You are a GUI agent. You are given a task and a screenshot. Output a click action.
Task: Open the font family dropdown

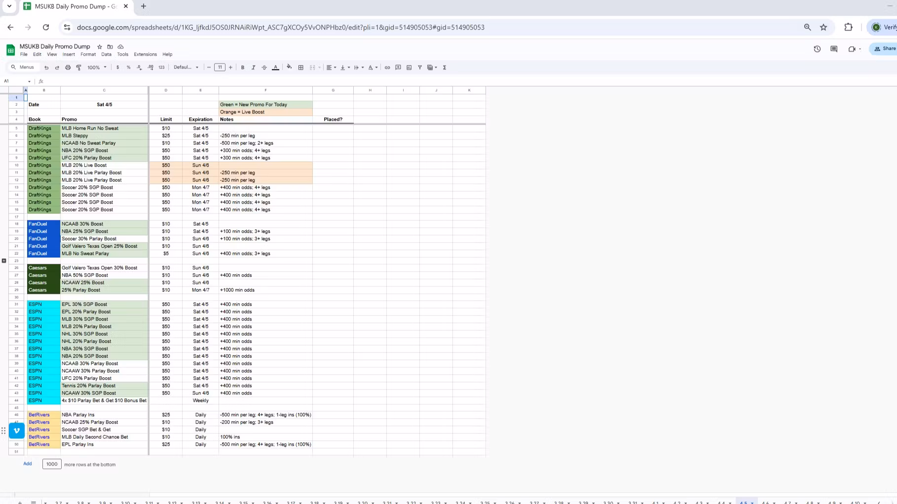tap(186, 68)
